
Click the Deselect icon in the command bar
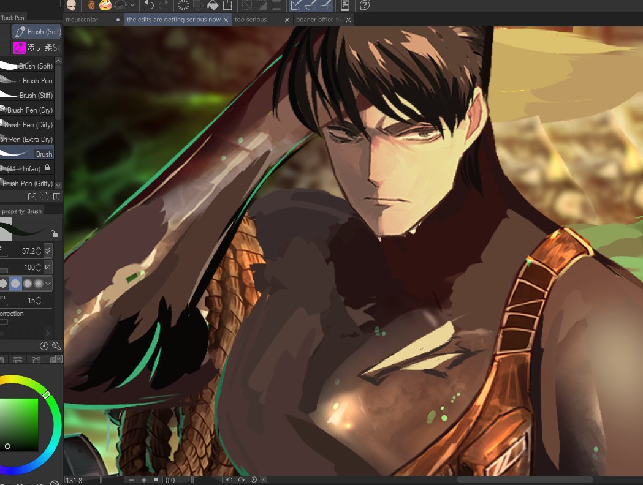point(247,5)
